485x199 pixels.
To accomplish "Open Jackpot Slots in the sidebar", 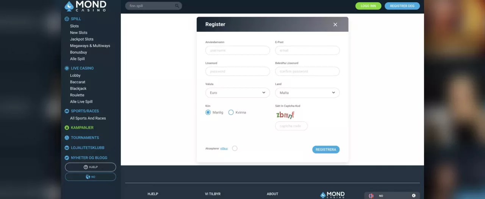I will [81, 39].
